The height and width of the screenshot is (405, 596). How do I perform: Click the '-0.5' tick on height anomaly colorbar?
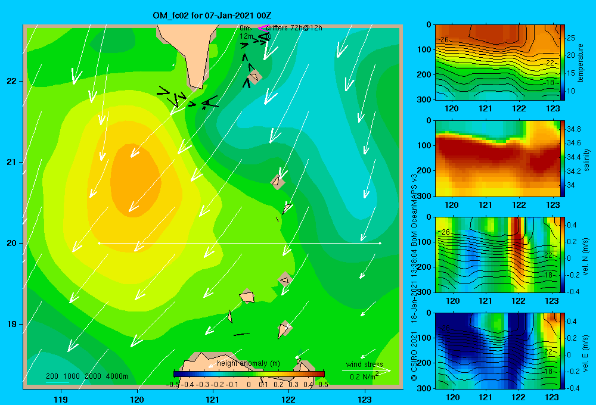pos(173,384)
